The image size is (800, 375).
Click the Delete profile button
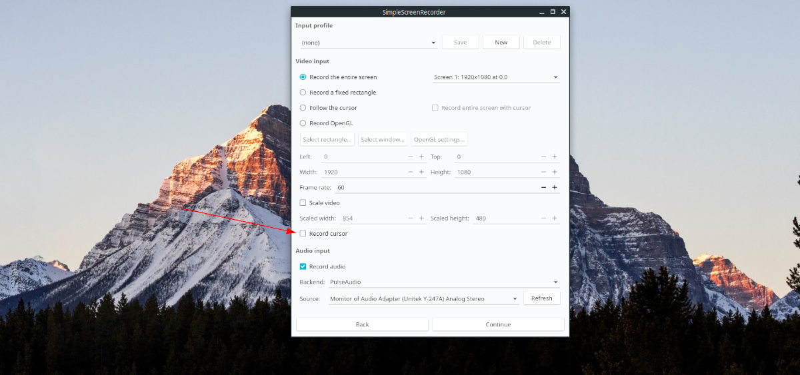[x=541, y=42]
